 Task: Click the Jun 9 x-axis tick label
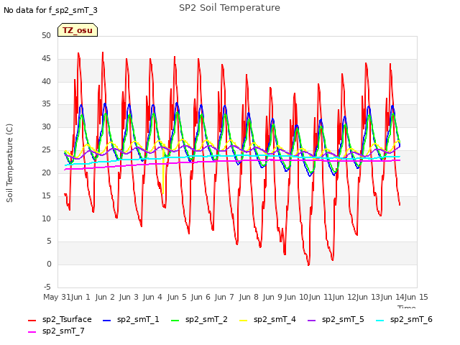coord(272,297)
